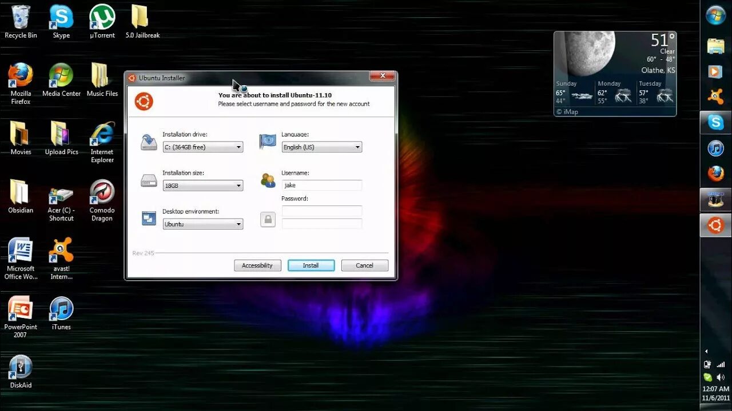This screenshot has height=411, width=732.
Task: Select the Obsidian folder icon
Action: pos(21,197)
